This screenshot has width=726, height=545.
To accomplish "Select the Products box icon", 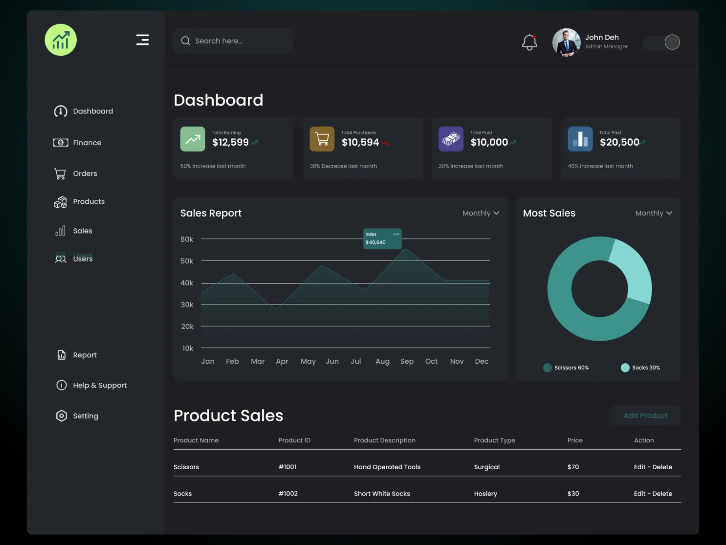I will (60, 202).
